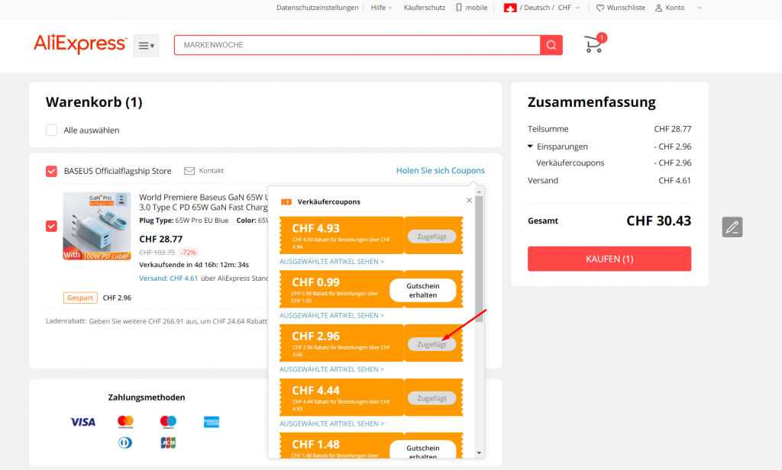The image size is (782, 470).
Task: Open Datenschutzeinstellungen link
Action: [x=317, y=8]
